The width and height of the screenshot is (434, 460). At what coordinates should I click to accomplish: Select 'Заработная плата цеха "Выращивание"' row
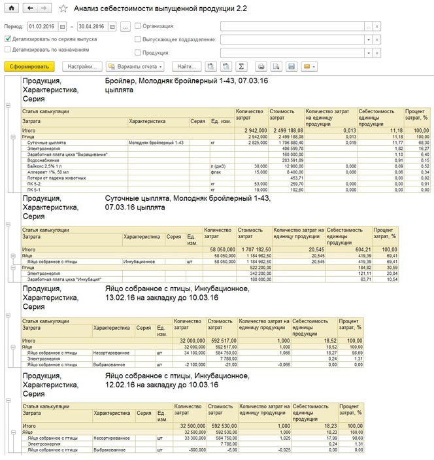coord(225,154)
